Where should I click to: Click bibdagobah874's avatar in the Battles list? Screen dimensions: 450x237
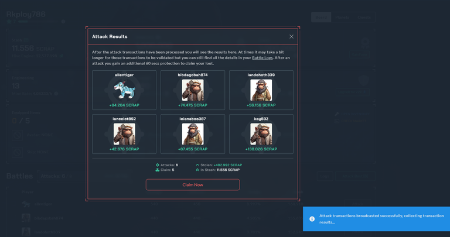pos(26,218)
